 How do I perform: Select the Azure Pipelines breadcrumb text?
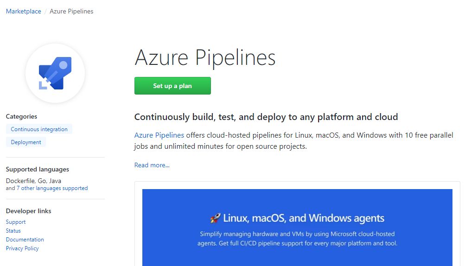pos(71,11)
